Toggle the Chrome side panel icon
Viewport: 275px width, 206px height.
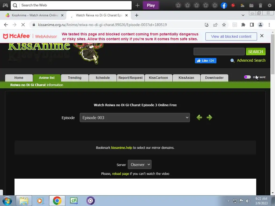click(252, 25)
